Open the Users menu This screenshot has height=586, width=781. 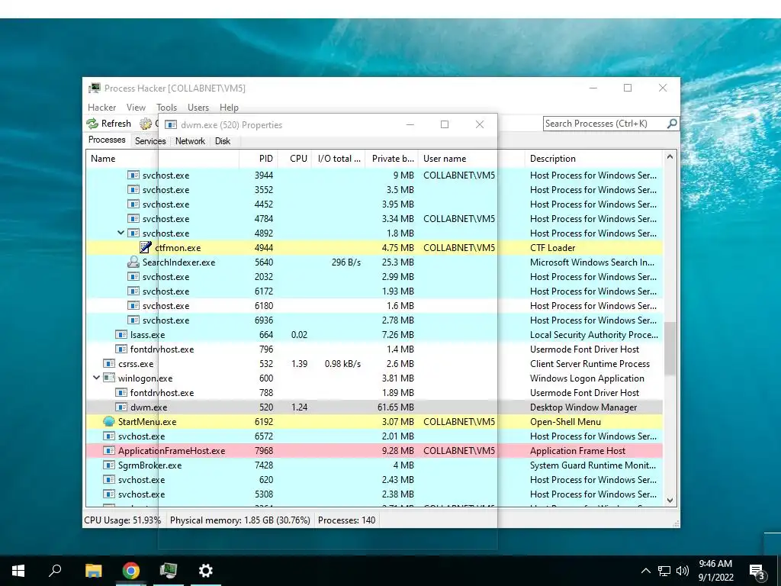[198, 107]
